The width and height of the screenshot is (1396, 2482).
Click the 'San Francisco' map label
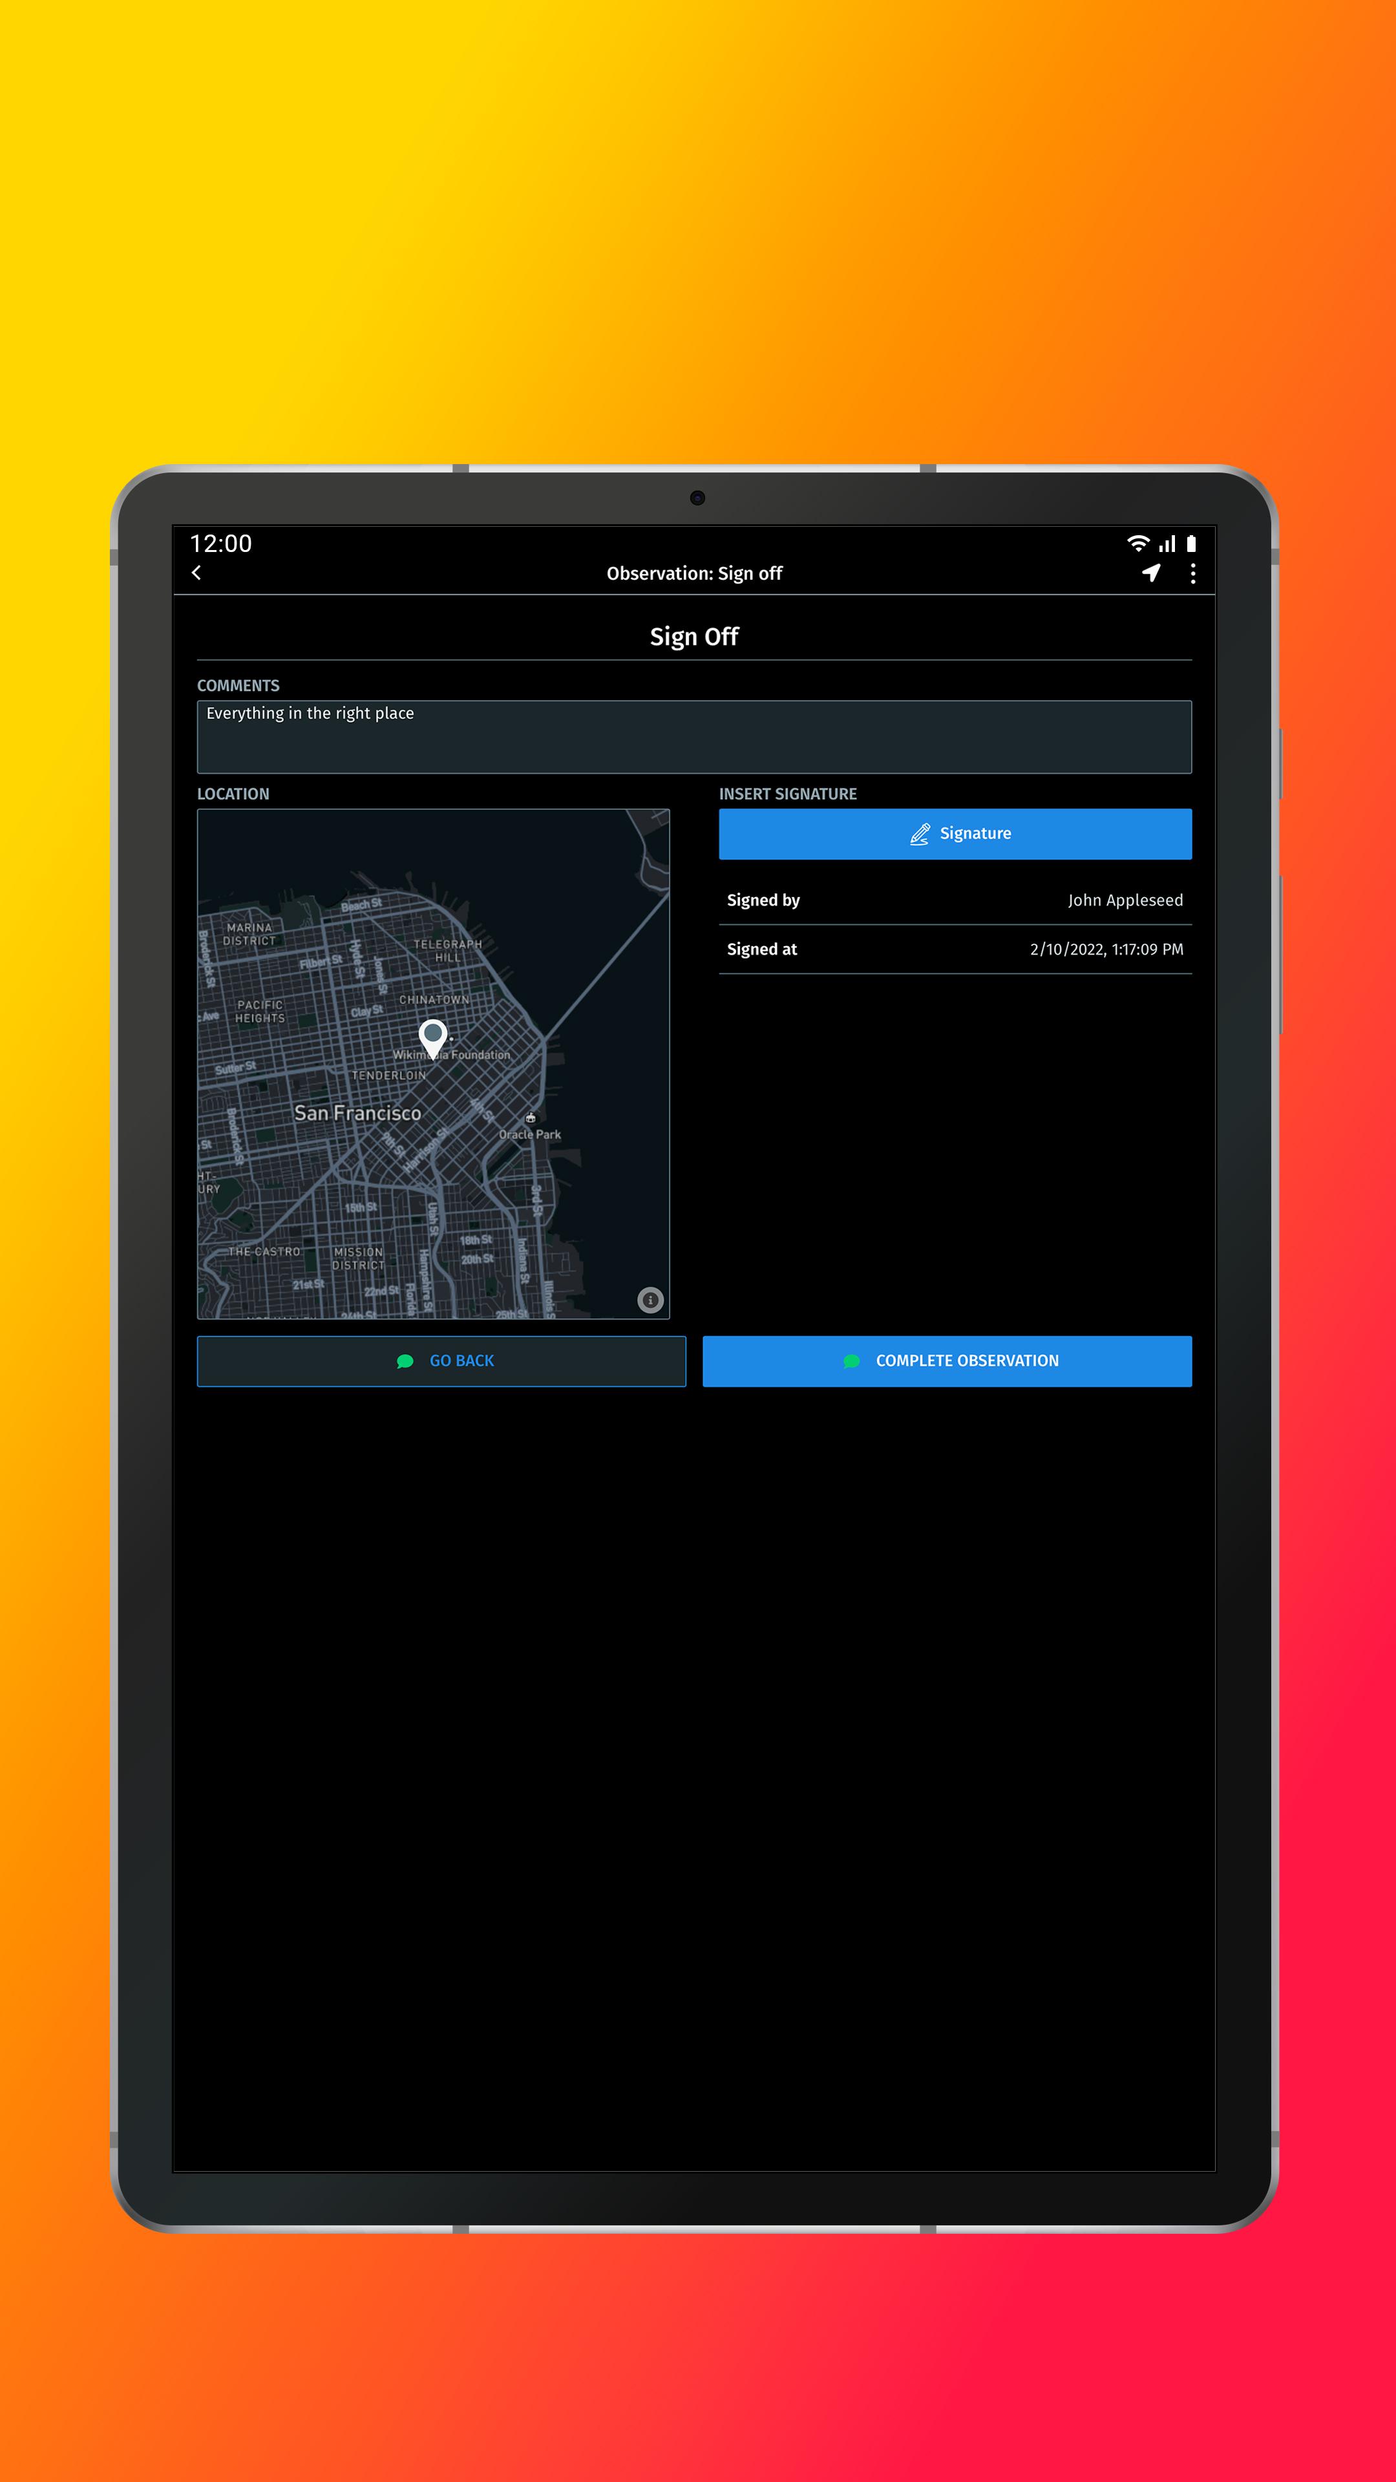357,1113
